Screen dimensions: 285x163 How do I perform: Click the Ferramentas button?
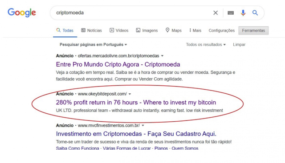tap(253, 31)
